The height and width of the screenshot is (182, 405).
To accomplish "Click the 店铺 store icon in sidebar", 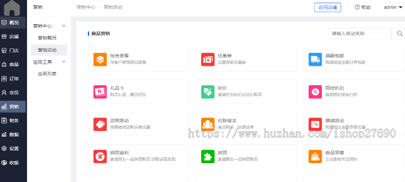I will [x=4, y=37].
